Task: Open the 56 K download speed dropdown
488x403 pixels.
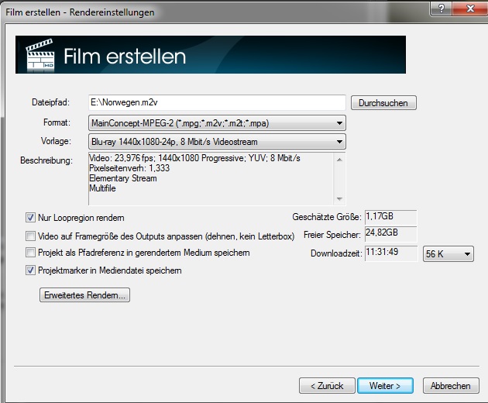Action: pos(448,254)
